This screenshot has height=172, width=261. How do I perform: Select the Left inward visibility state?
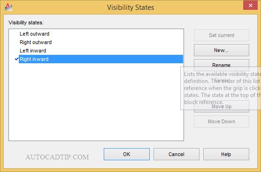coord(33,51)
